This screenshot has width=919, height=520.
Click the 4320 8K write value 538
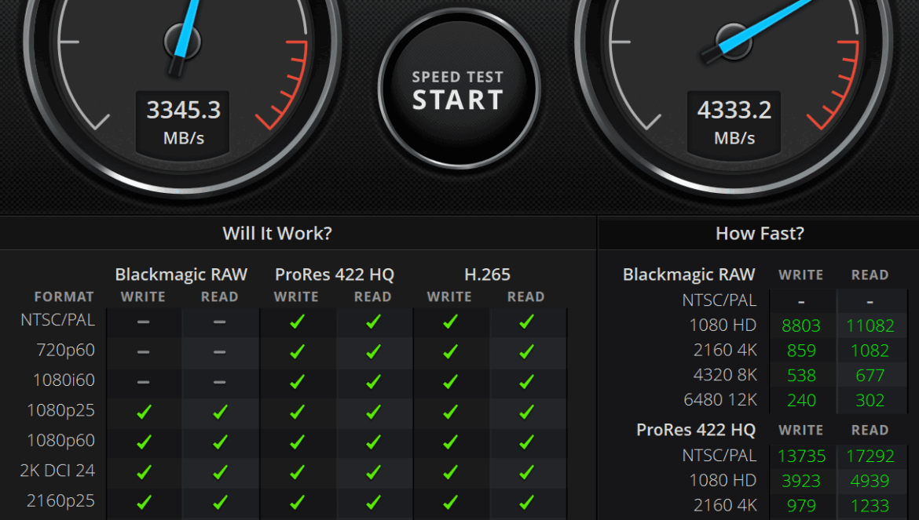(x=801, y=376)
